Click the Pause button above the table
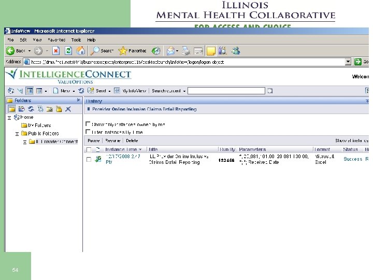 pyautogui.click(x=93, y=141)
